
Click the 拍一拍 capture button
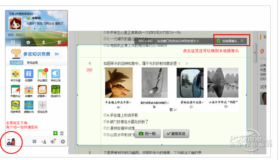point(148,133)
